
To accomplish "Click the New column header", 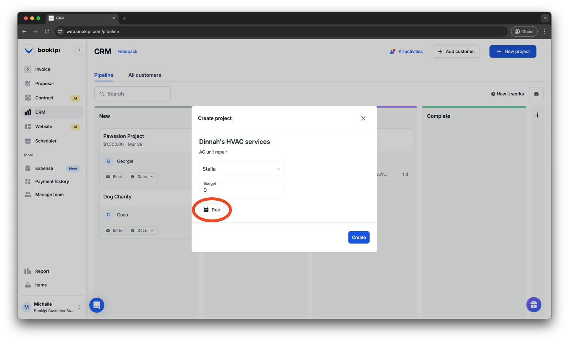I will tap(105, 116).
